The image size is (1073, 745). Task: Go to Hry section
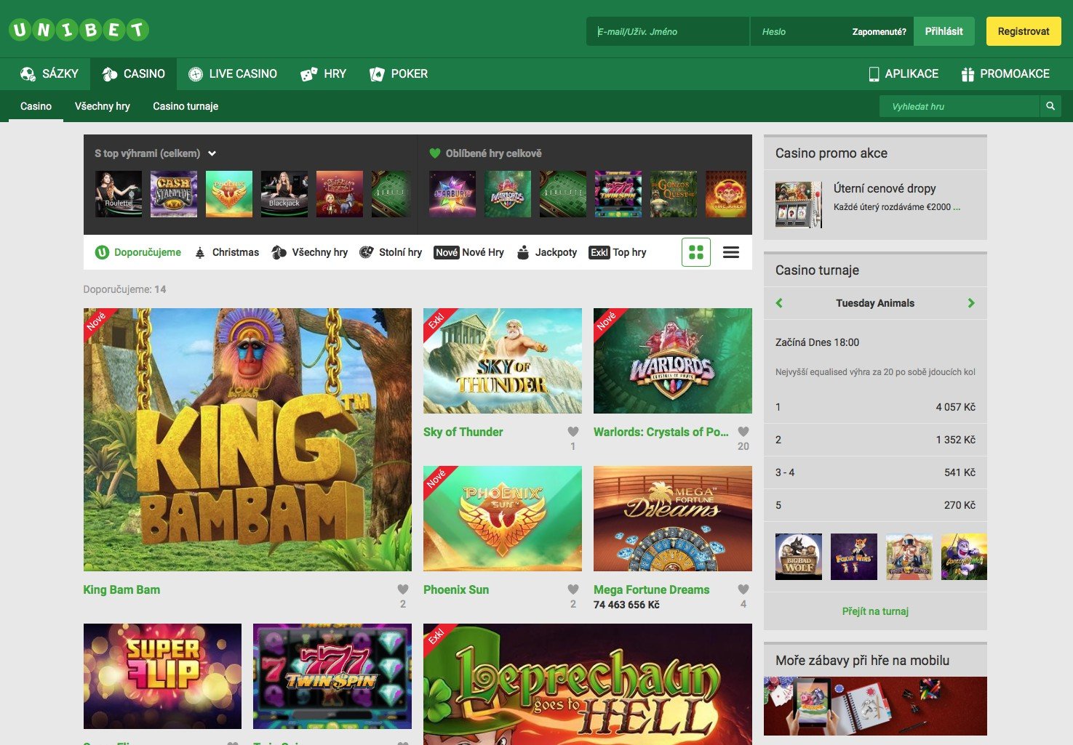click(324, 74)
